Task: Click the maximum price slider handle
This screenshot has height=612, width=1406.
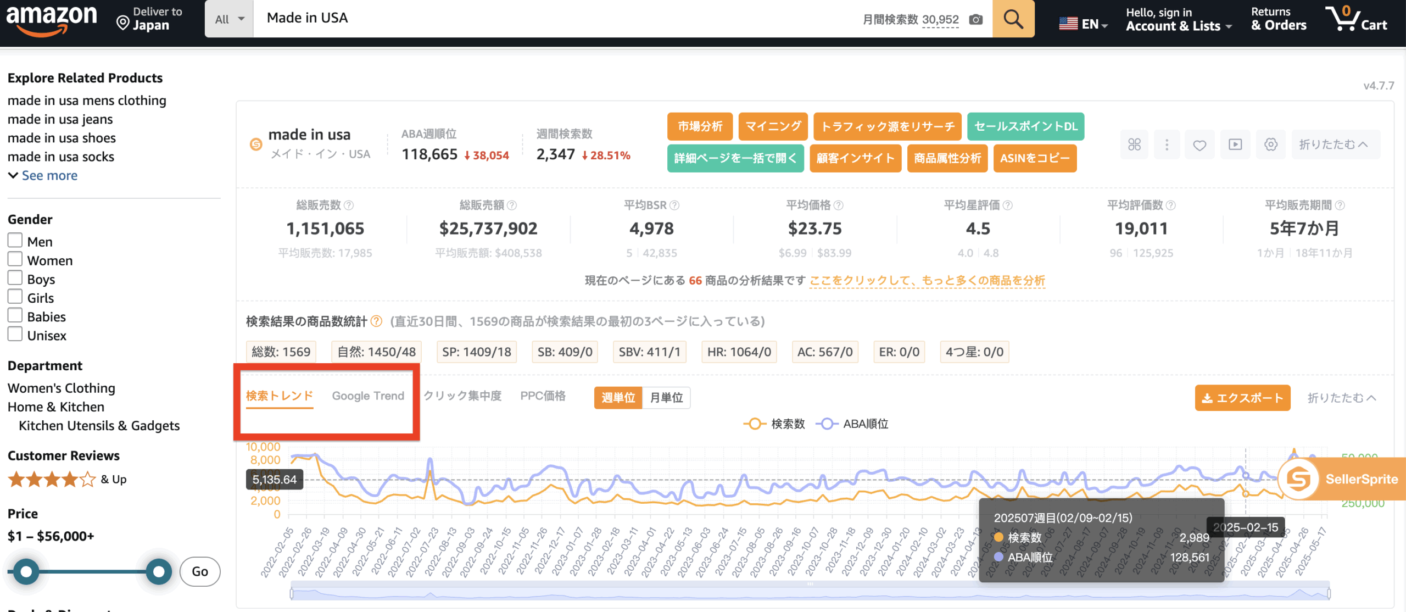Action: click(x=159, y=572)
